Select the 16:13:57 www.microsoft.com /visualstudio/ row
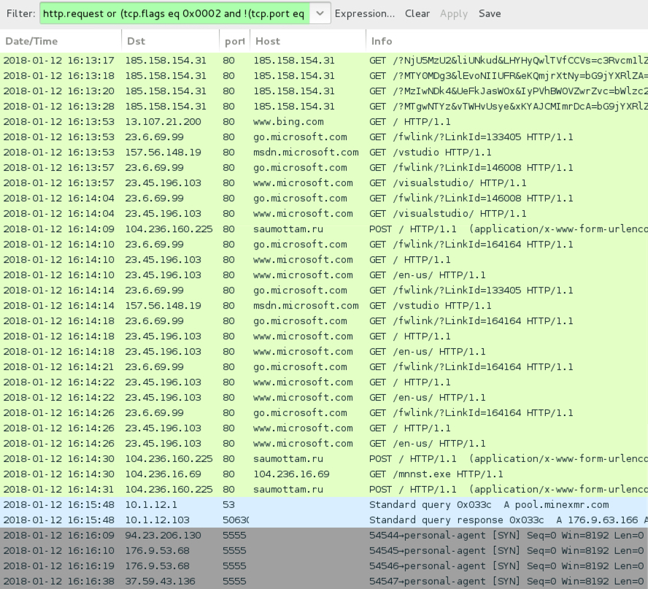This screenshot has width=648, height=589. pyautogui.click(x=324, y=182)
